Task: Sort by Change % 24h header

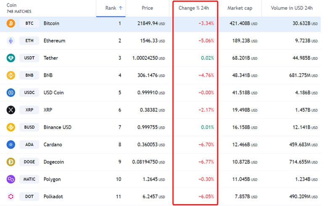Action: point(194,8)
